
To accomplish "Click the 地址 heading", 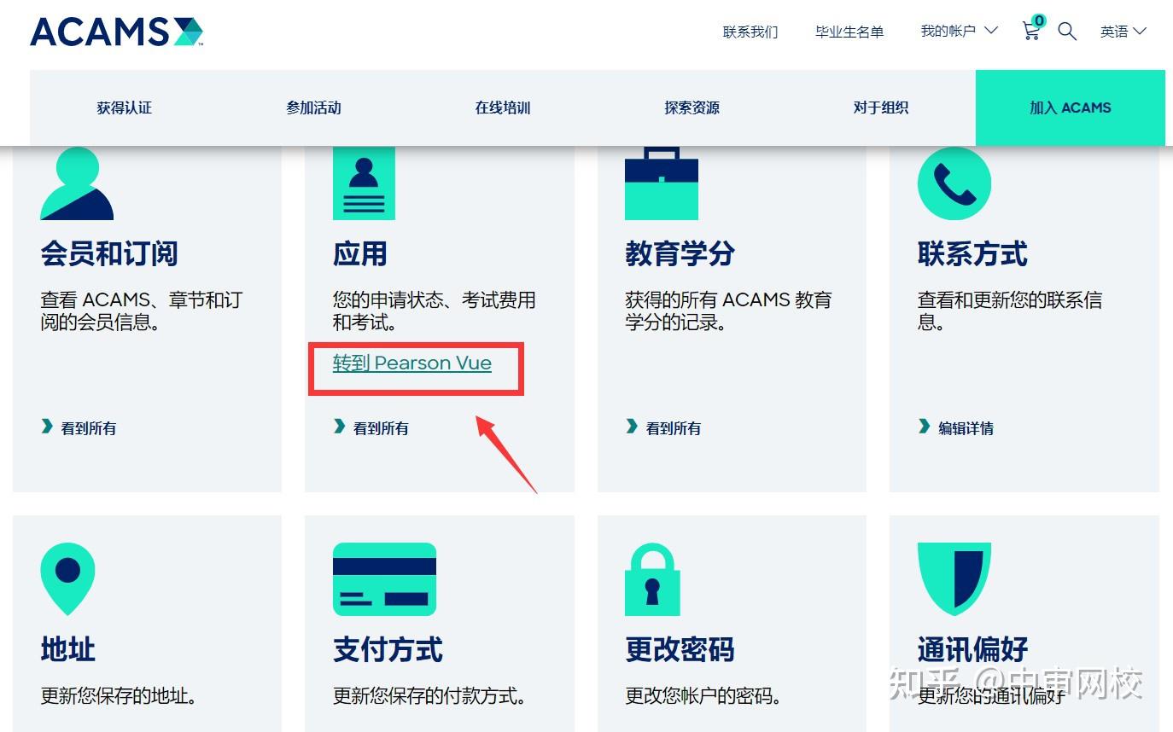I will click(x=67, y=649).
